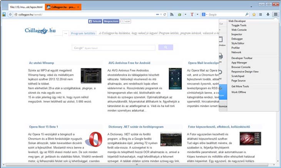Click the Facebook Tetszik like button
The image size is (281, 168).
pos(95,21)
